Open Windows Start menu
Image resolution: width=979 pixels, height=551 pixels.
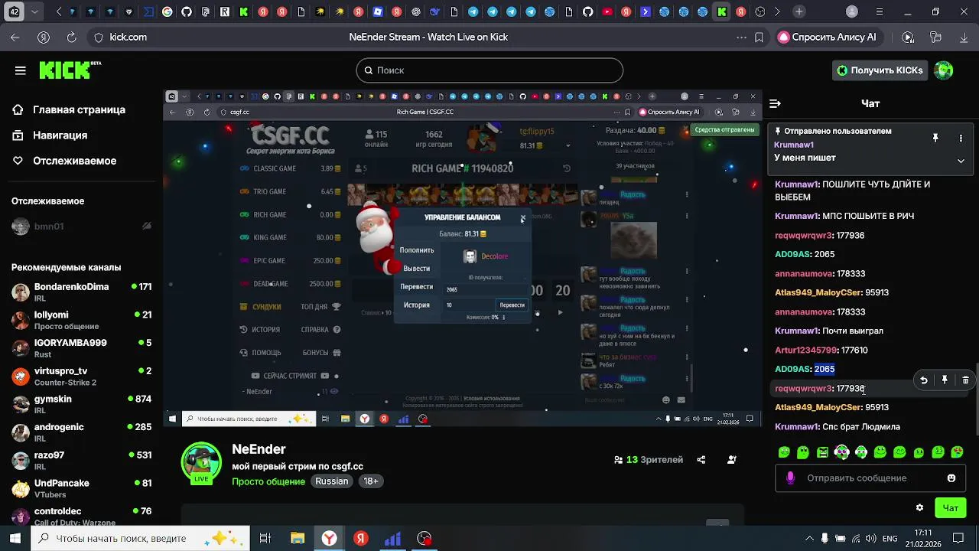pos(15,539)
